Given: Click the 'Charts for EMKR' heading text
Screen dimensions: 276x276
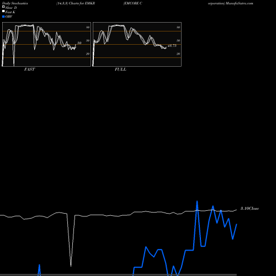Looking at the screenshot, I should pos(82,3).
